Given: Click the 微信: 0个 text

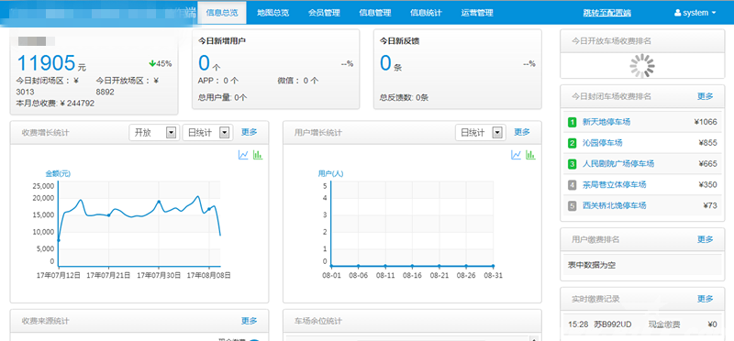Looking at the screenshot, I should point(297,81).
